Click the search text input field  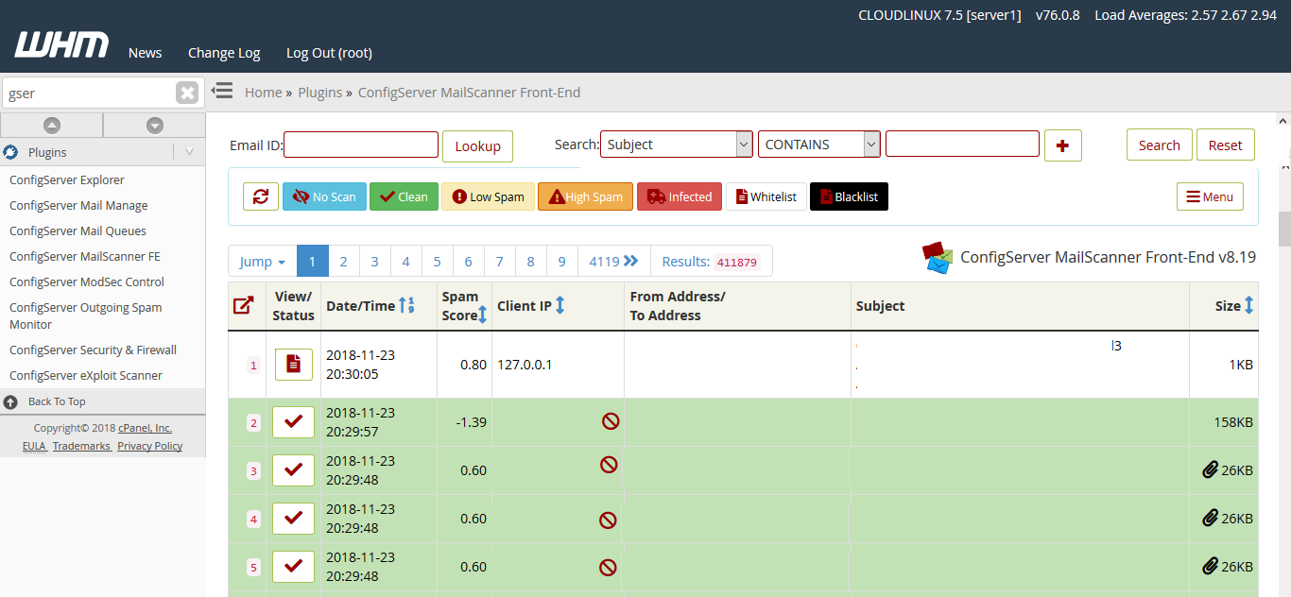[962, 144]
